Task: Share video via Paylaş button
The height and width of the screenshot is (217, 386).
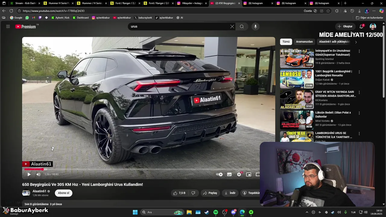Action: point(210,193)
